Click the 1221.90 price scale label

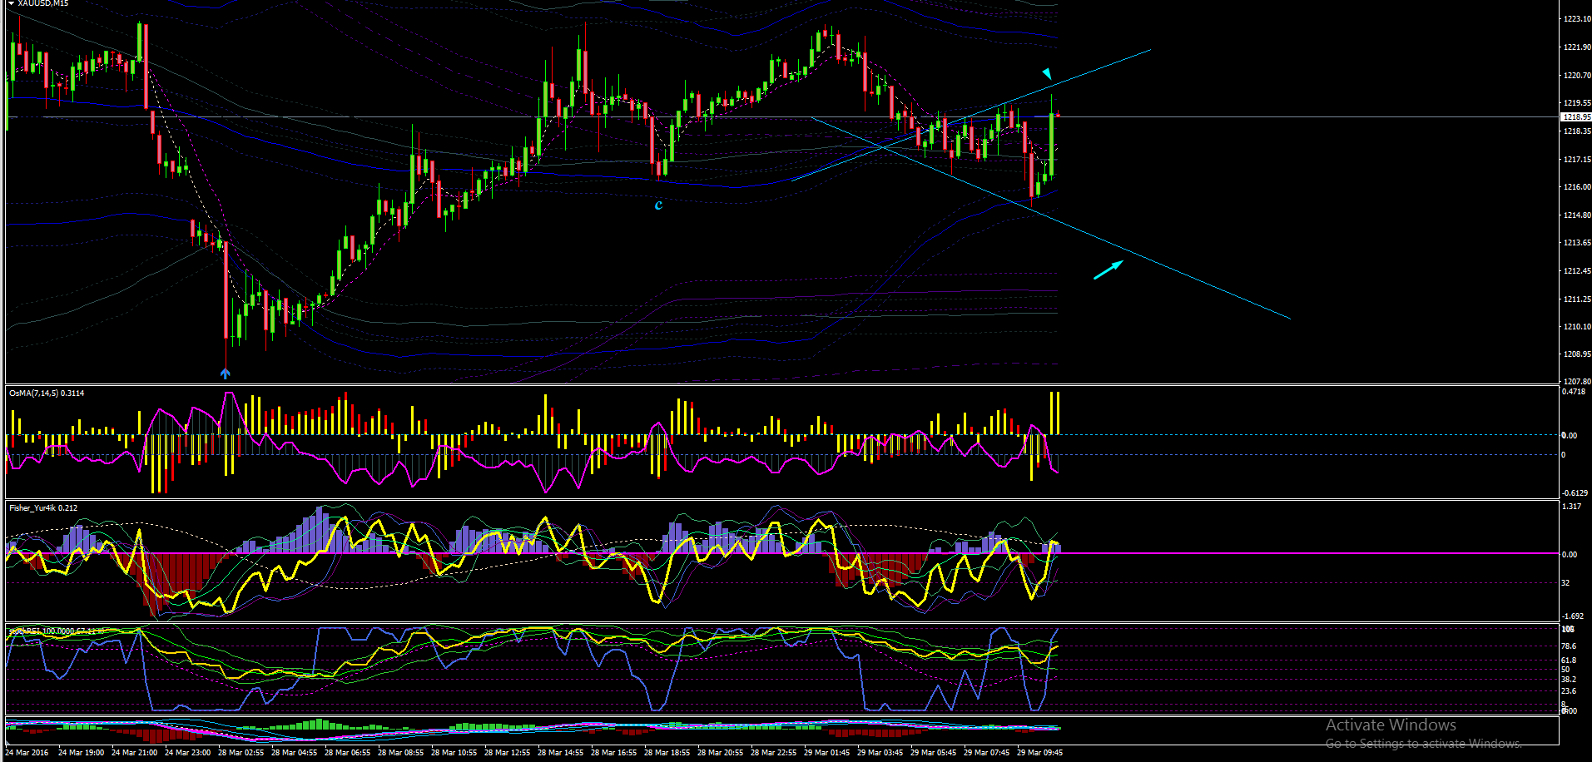tap(1577, 47)
